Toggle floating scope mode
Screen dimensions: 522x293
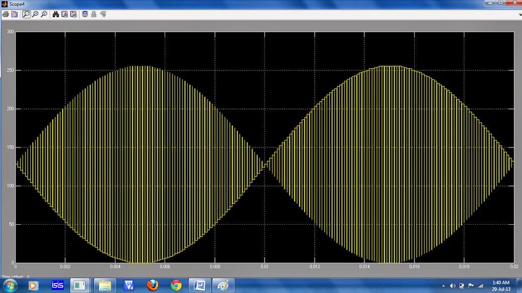point(84,14)
